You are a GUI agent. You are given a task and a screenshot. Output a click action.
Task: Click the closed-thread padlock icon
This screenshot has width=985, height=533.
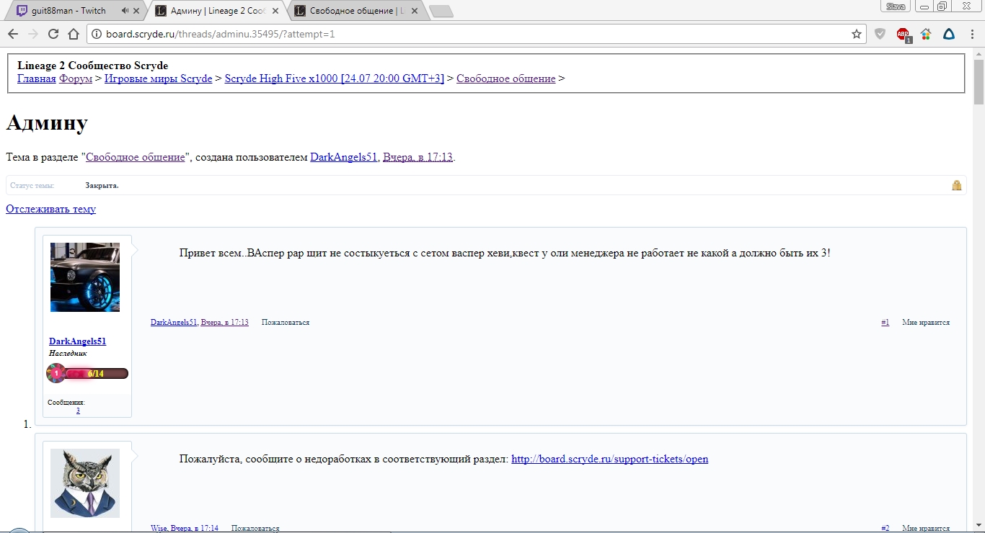click(x=956, y=185)
